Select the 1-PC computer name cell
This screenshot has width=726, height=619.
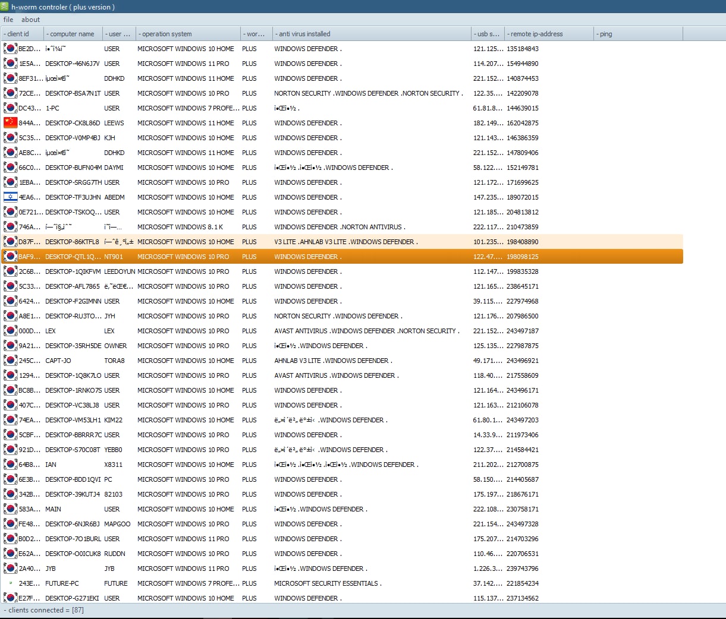(52, 108)
